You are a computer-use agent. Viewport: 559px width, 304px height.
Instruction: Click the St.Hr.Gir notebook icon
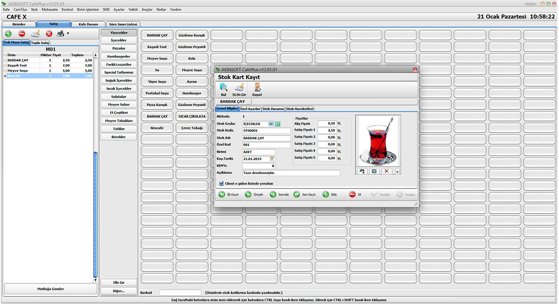pyautogui.click(x=239, y=87)
